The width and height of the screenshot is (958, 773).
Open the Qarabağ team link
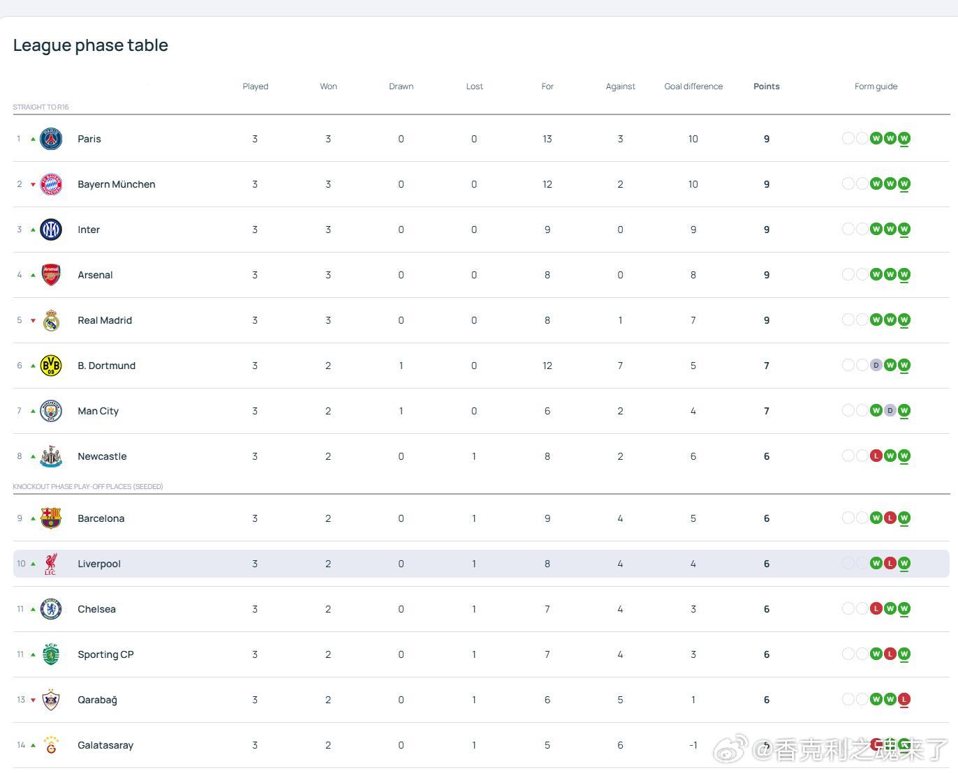[98, 700]
